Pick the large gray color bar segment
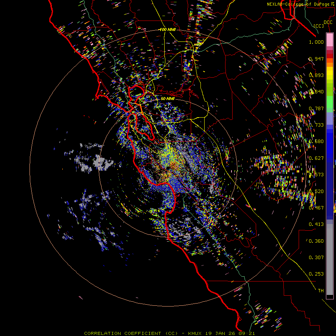The width and height of the screenshot is (336, 336). [330, 259]
